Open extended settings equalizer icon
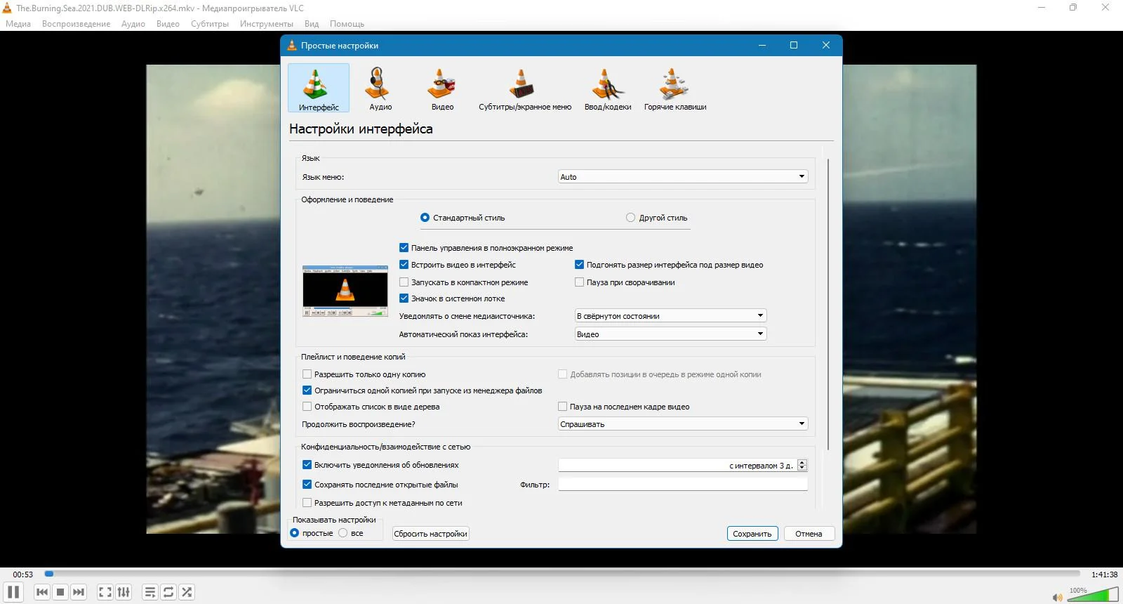The height and width of the screenshot is (604, 1123). [124, 592]
